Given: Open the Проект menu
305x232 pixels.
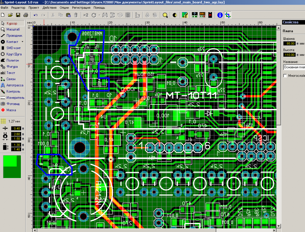Looking at the screenshot, I should (34, 7).
